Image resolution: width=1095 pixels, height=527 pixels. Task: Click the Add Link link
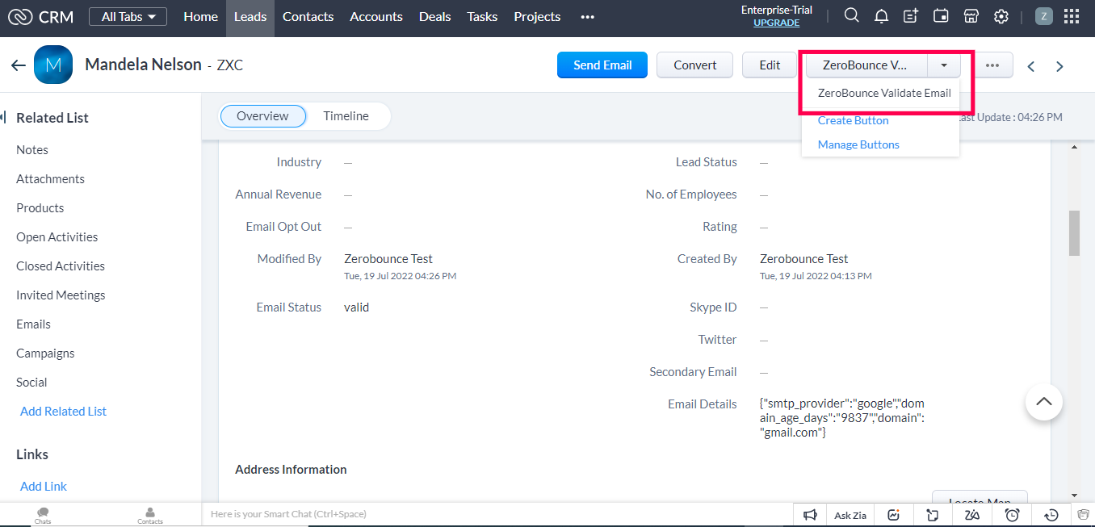pyautogui.click(x=44, y=487)
